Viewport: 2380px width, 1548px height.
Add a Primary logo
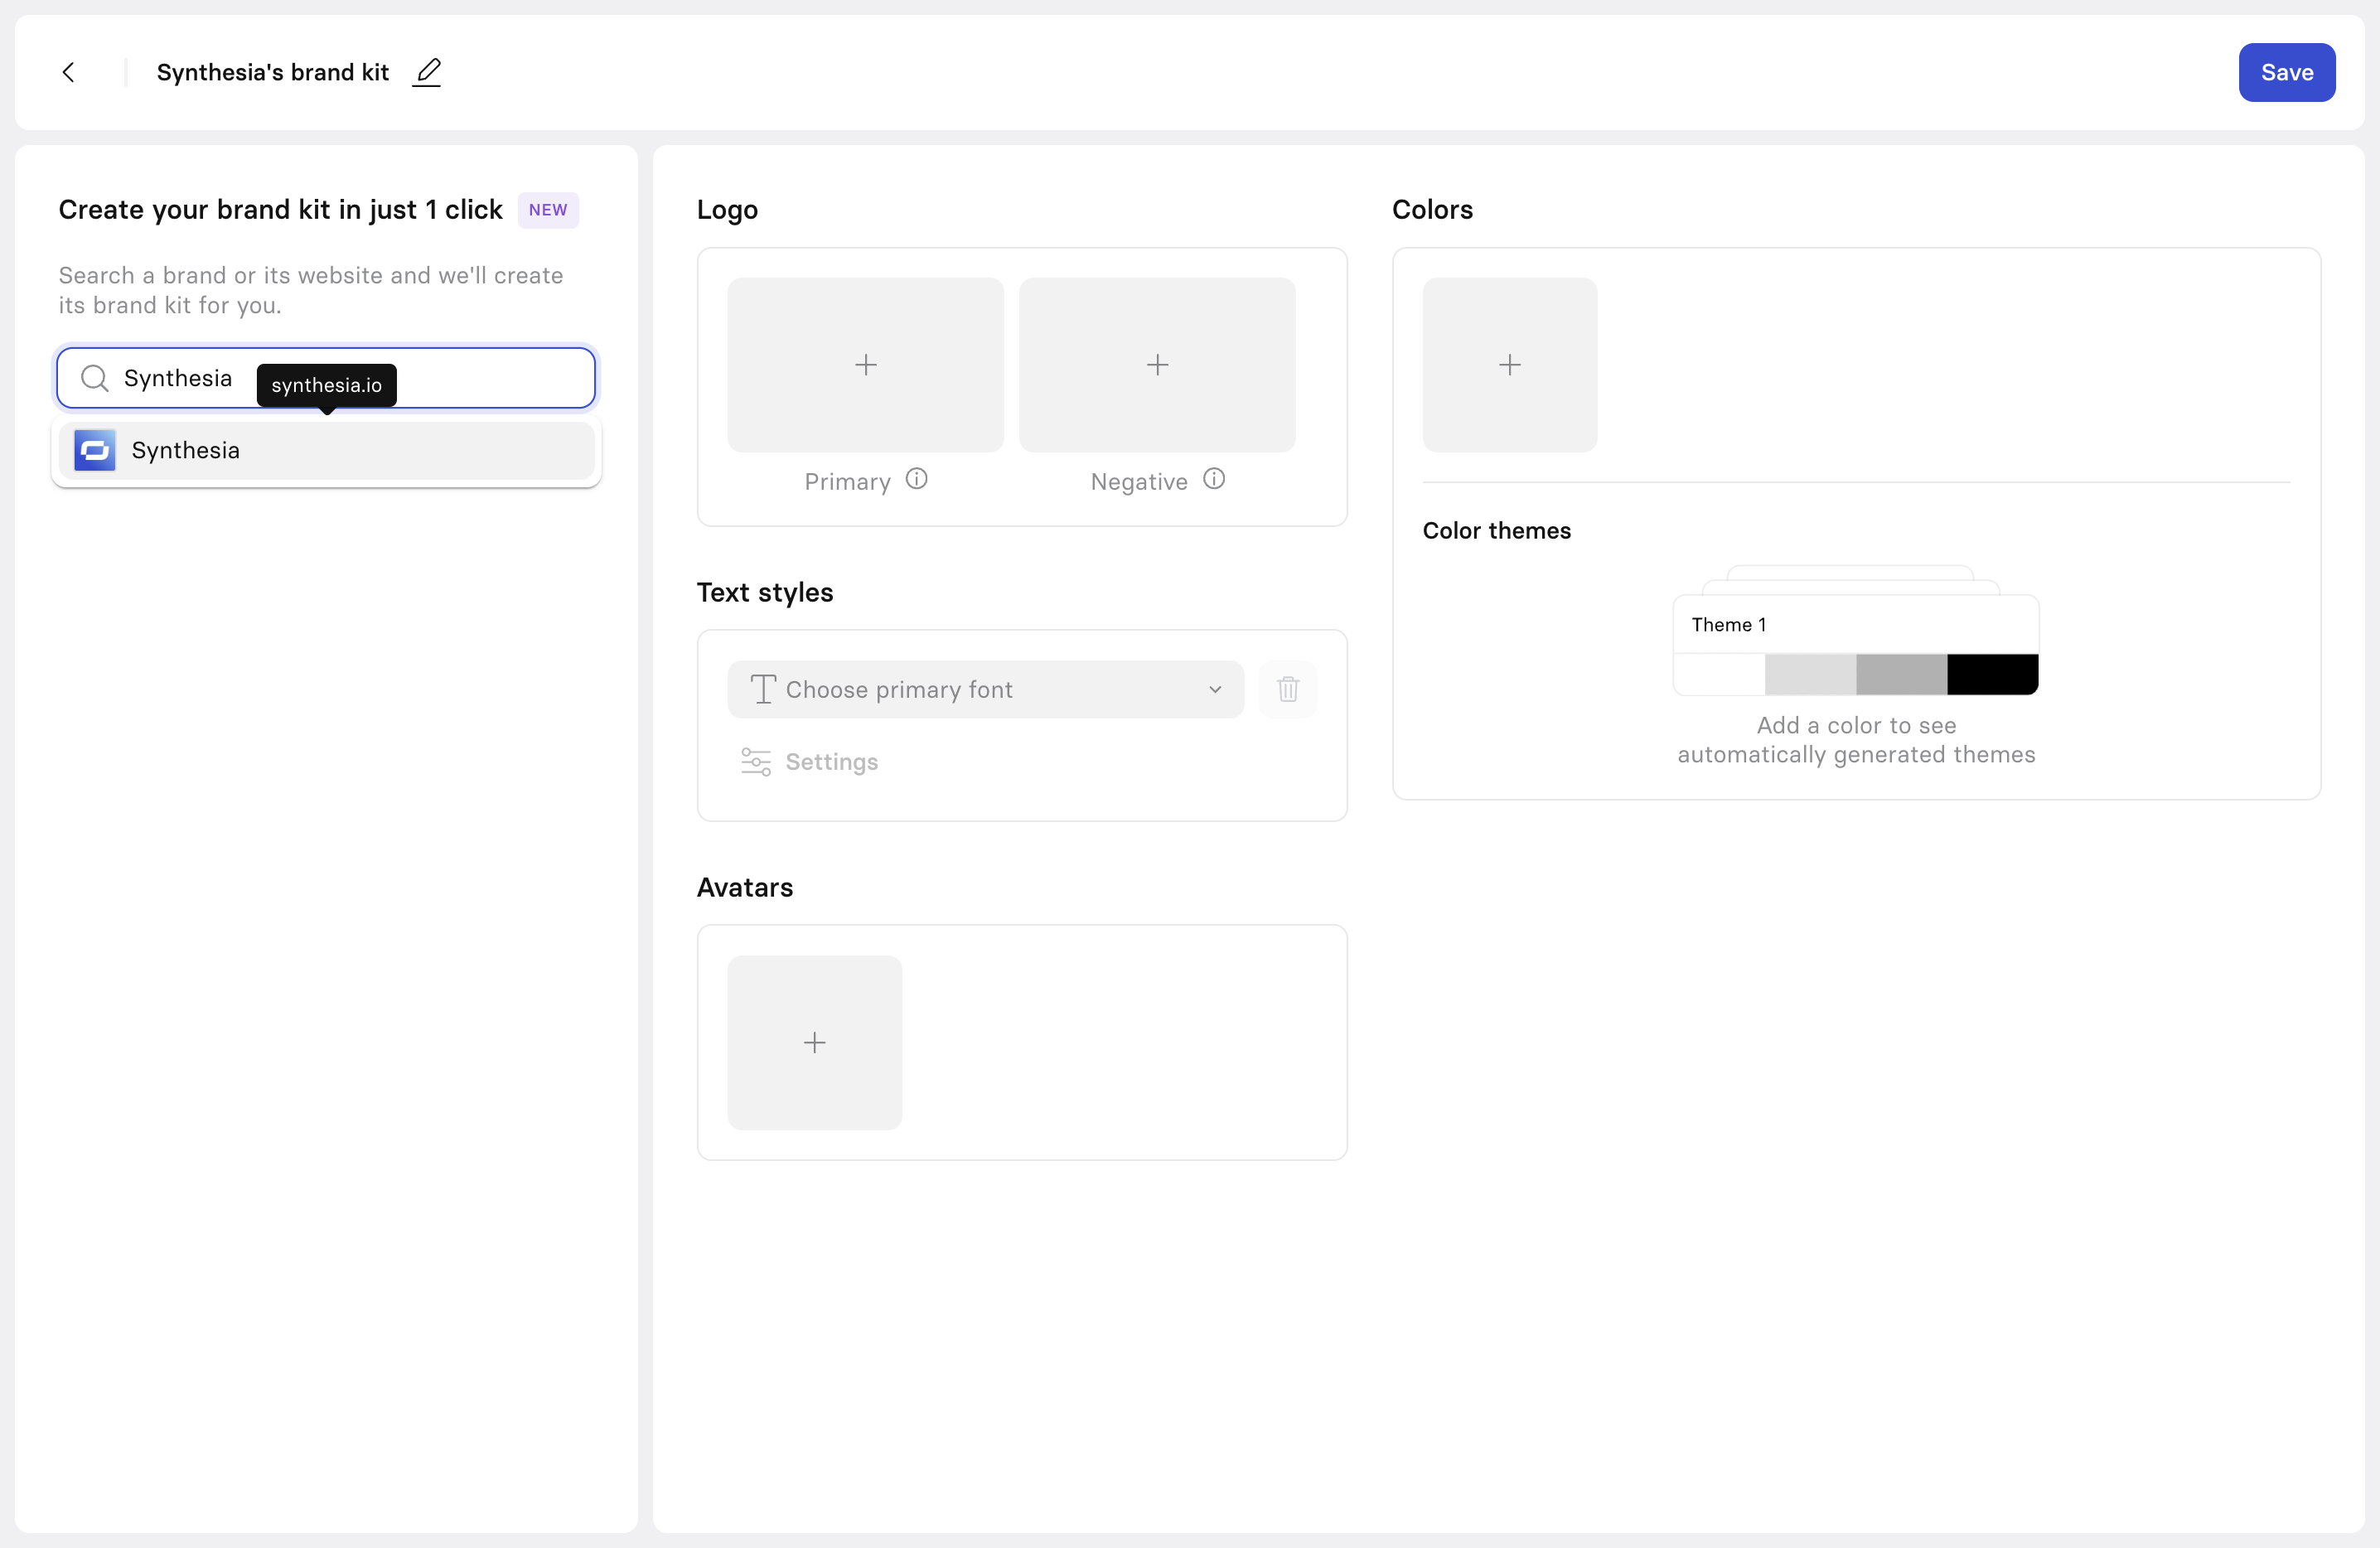(865, 365)
